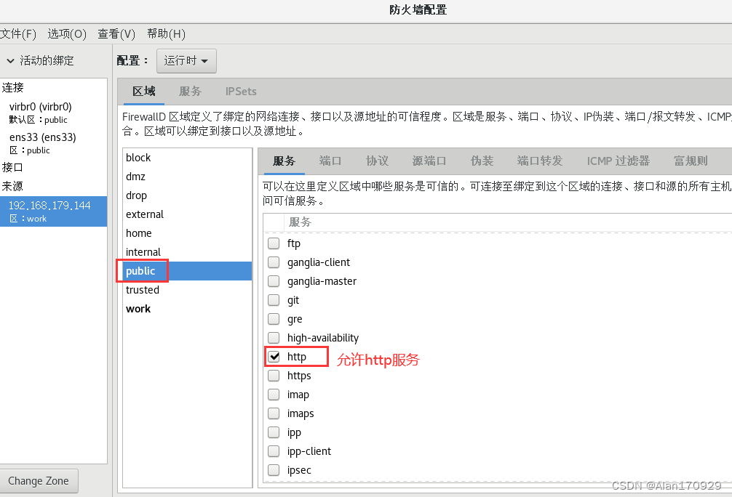The height and width of the screenshot is (497, 732).
Task: Switch to the 区域 tab
Action: coord(144,92)
